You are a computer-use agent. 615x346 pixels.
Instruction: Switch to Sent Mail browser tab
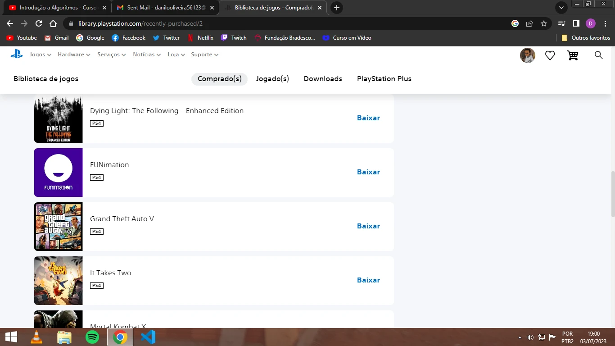pos(166,8)
